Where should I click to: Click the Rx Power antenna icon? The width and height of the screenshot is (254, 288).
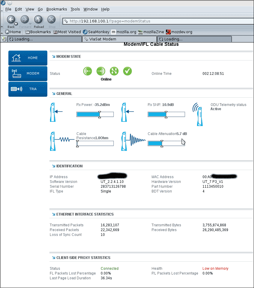(56, 112)
